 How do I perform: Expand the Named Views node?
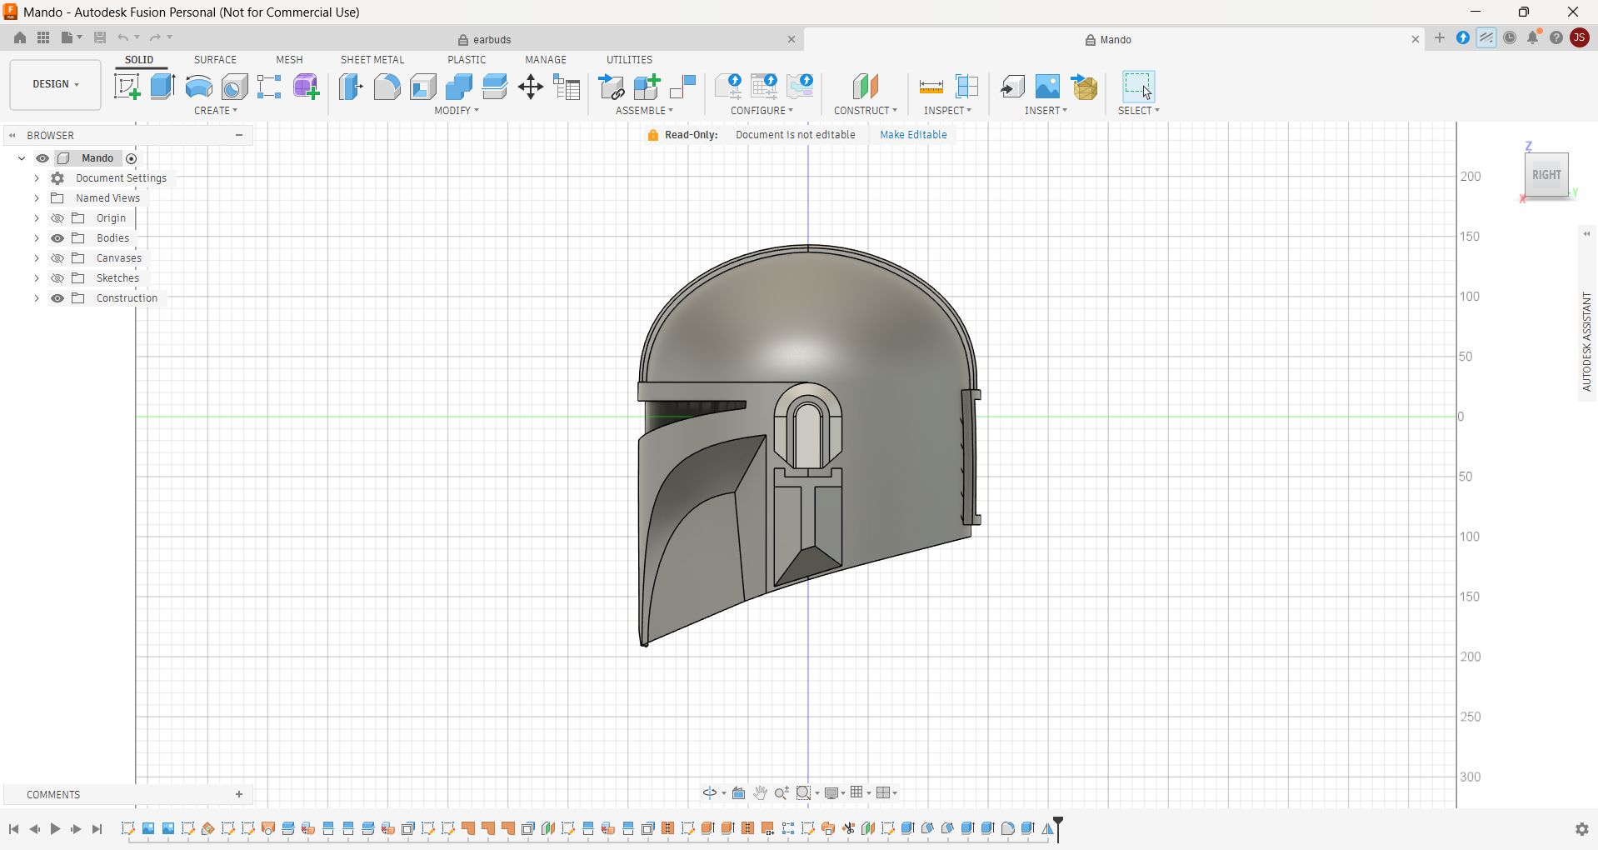point(37,198)
